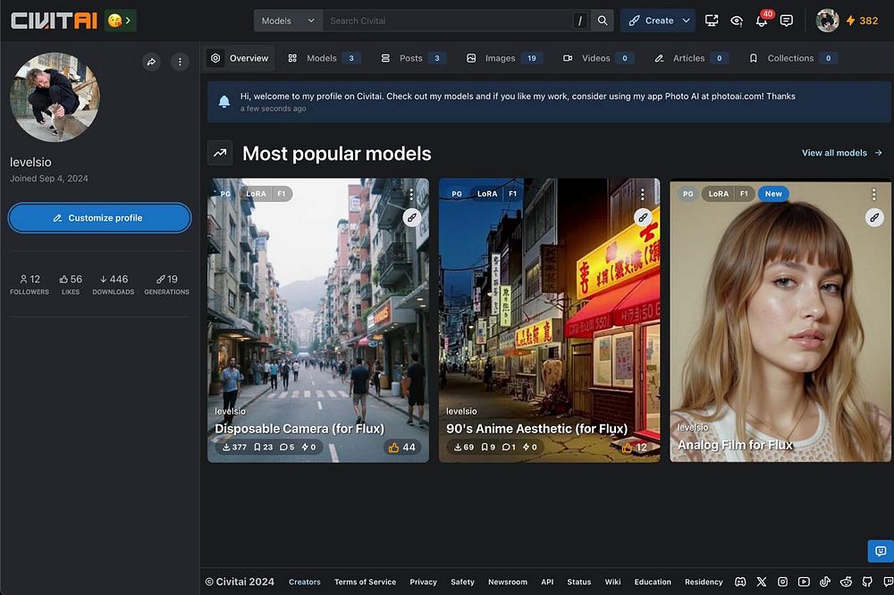Screen dimensions: 894x595
Task: Click the notifications bell icon
Action: [761, 21]
